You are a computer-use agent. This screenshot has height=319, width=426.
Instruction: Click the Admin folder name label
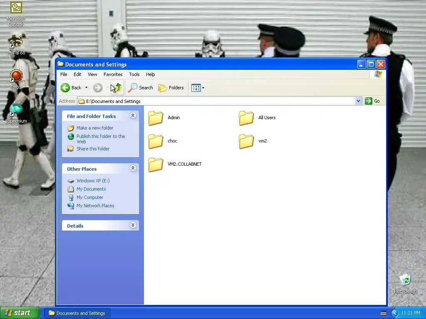174,118
